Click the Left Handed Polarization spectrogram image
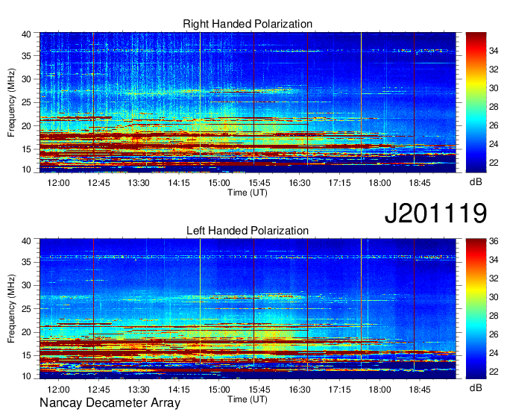 click(x=248, y=309)
